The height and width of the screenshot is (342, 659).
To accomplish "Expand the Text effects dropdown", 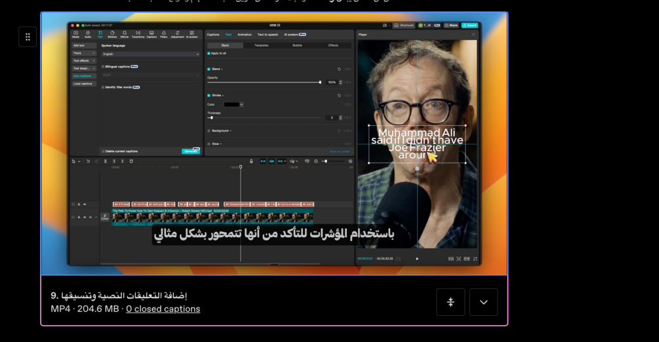I will 84,60.
